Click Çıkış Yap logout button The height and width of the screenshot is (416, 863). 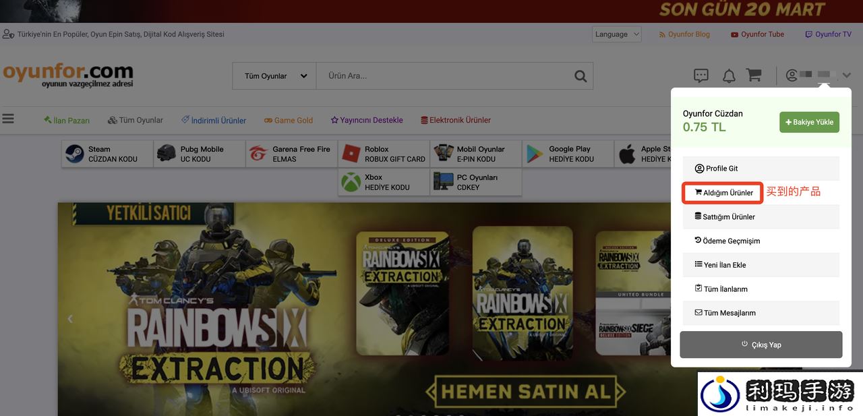click(761, 345)
